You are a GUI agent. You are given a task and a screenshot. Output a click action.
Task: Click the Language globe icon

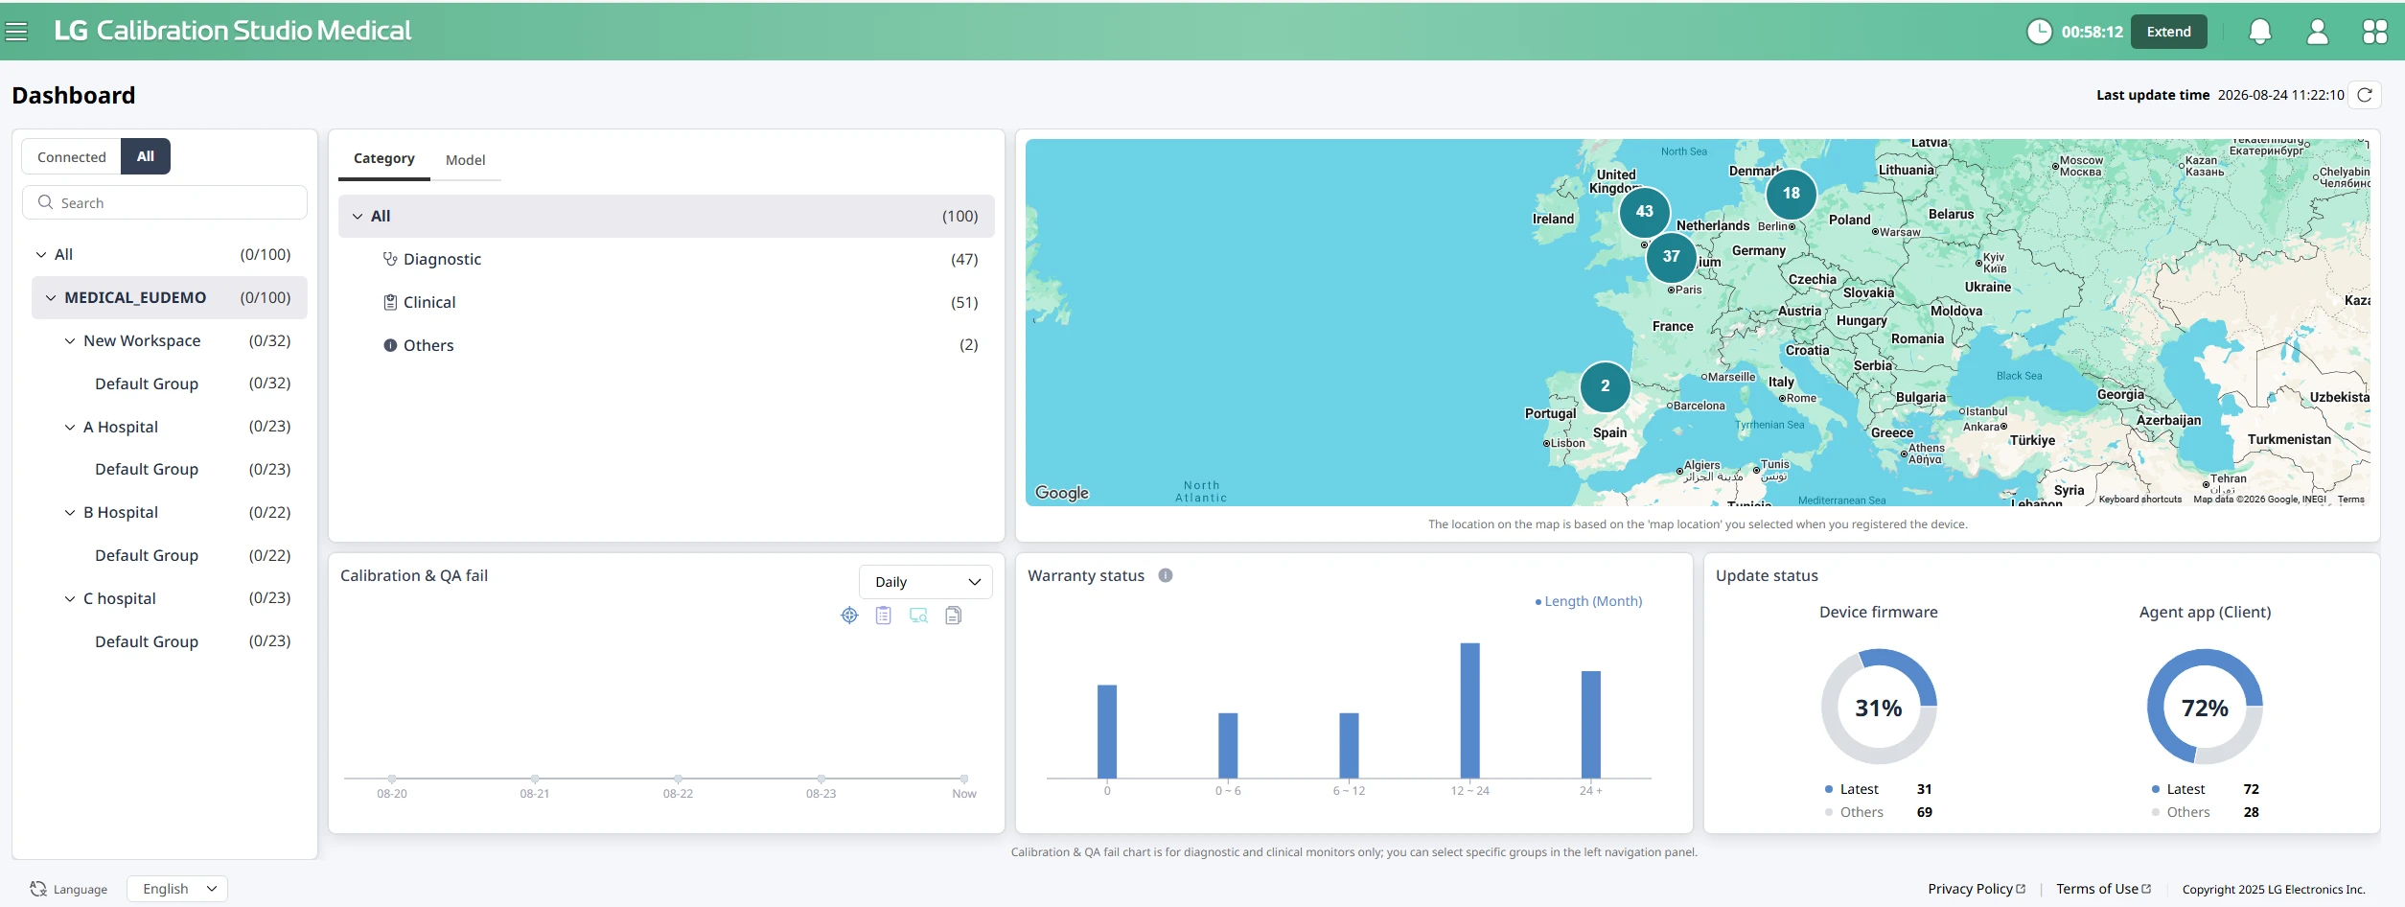coord(38,889)
